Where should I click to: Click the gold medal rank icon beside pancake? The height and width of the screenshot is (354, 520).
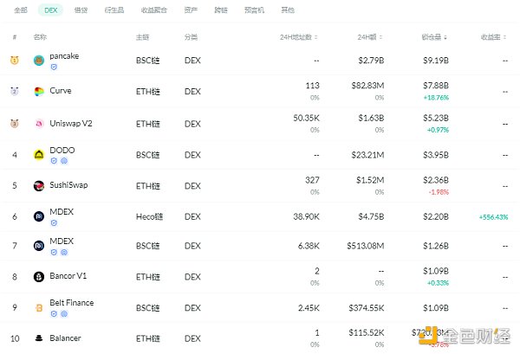(15, 61)
